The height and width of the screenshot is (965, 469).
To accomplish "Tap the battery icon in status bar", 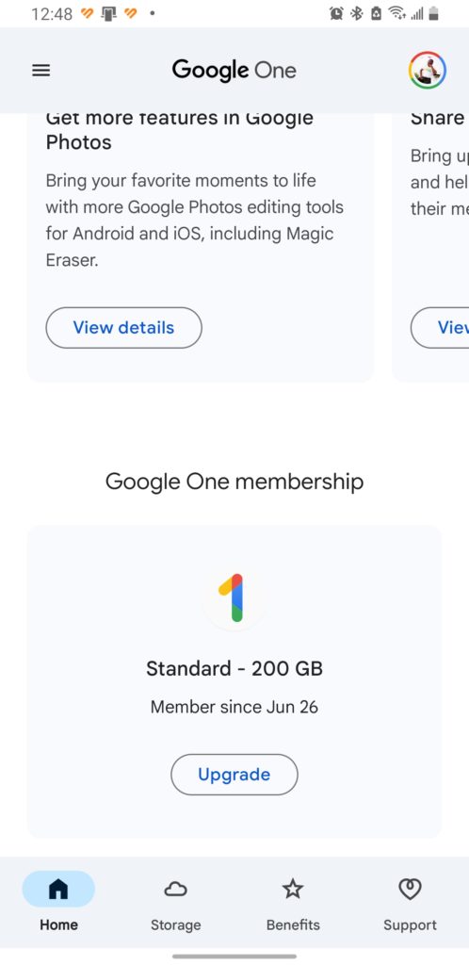I will pyautogui.click(x=434, y=13).
